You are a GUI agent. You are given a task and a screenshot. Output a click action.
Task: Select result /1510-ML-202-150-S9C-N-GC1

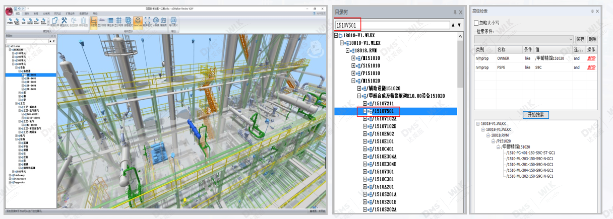[x=529, y=176]
